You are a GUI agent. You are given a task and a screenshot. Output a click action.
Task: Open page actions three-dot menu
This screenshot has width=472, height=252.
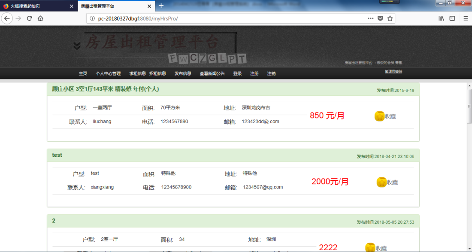coord(371,18)
